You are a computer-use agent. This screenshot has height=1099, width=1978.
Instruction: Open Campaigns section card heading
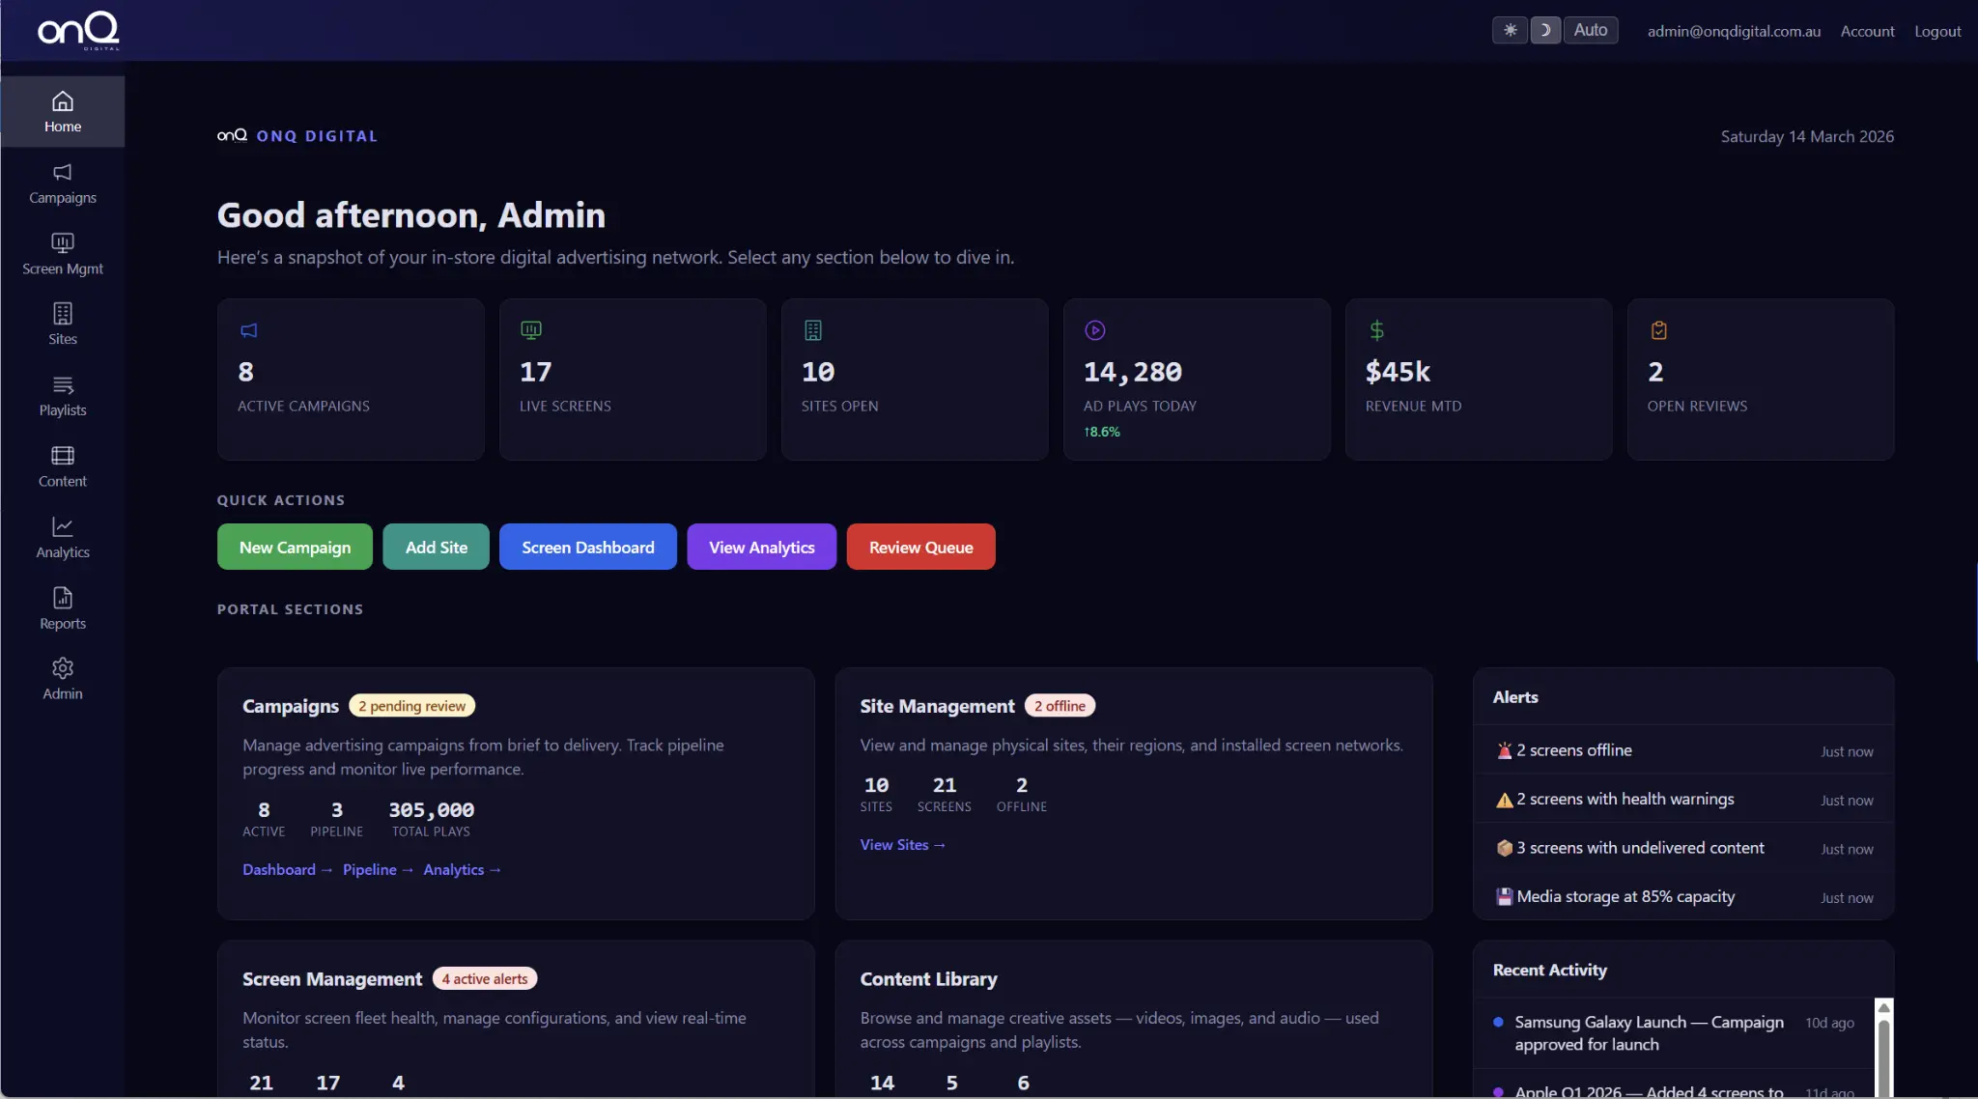click(x=291, y=706)
